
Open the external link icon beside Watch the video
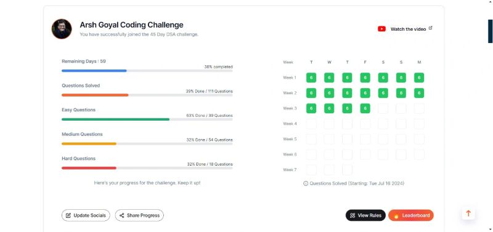pos(430,28)
